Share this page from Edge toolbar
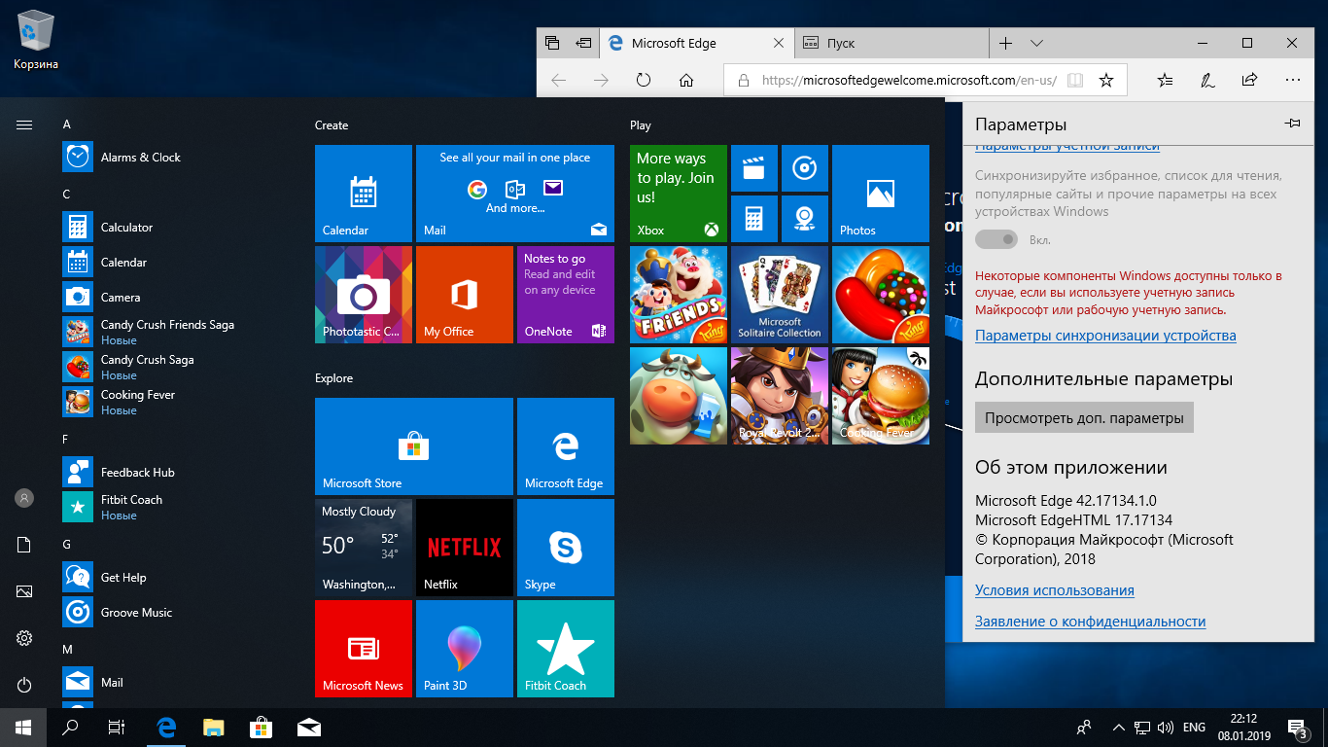Image resolution: width=1328 pixels, height=747 pixels. (1250, 81)
